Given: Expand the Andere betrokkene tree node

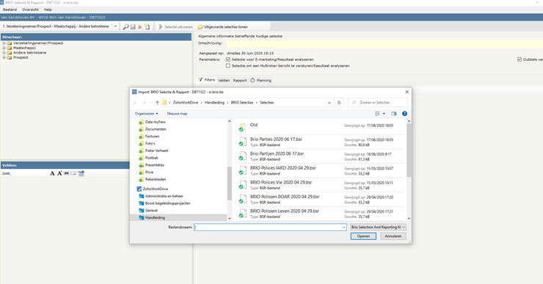Looking at the screenshot, I should click(x=4, y=53).
